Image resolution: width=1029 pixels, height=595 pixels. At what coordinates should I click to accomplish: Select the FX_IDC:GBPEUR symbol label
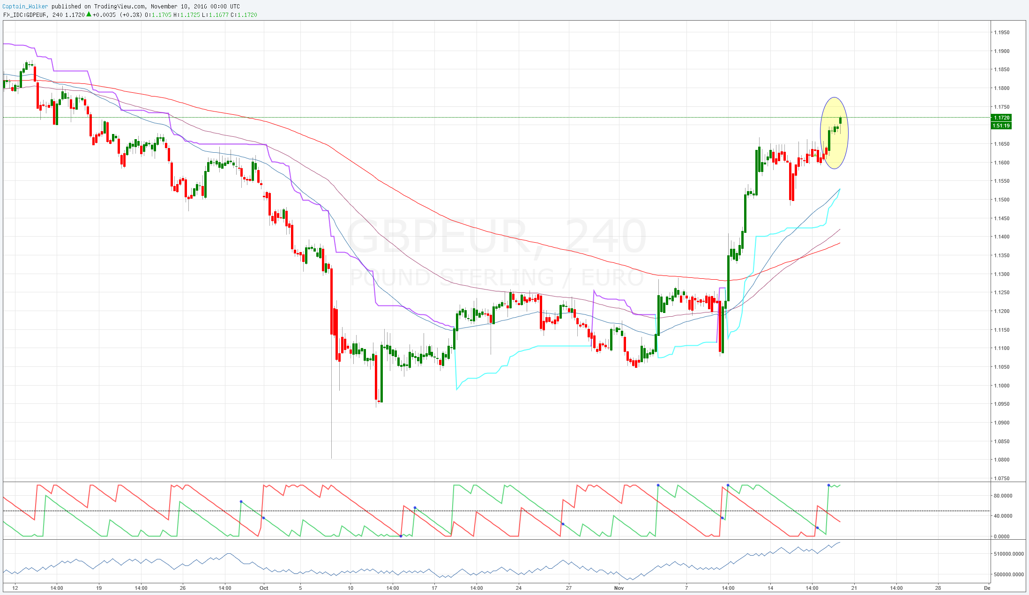pos(24,15)
